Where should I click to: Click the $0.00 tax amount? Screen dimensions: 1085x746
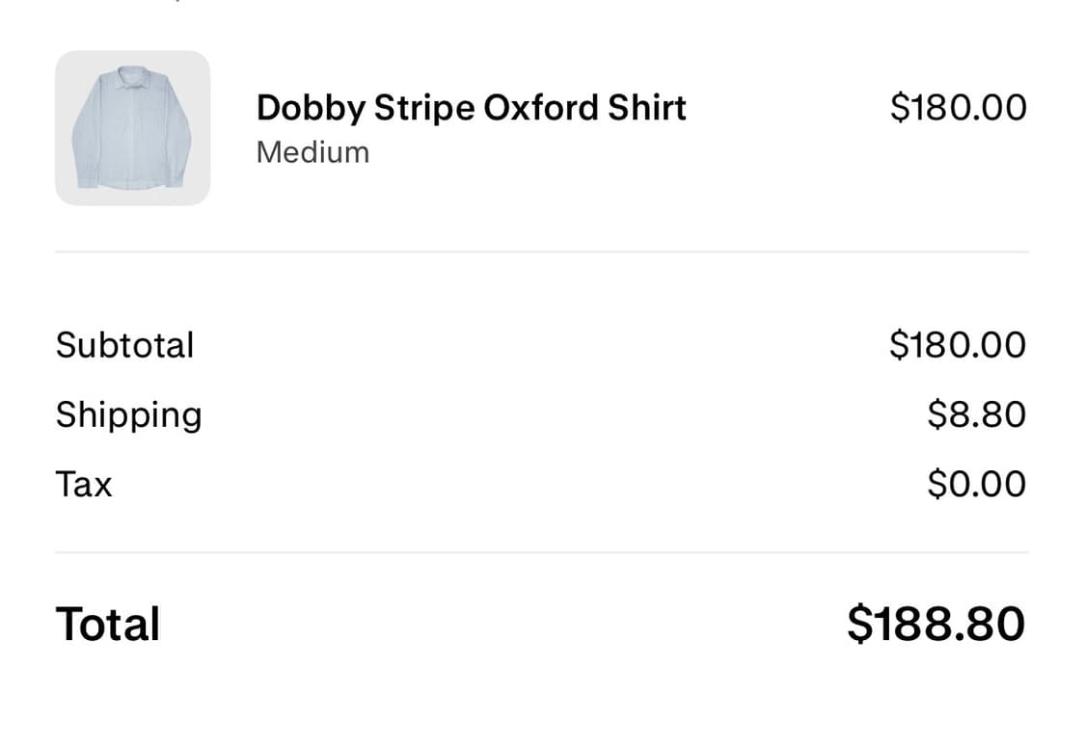[x=976, y=484]
